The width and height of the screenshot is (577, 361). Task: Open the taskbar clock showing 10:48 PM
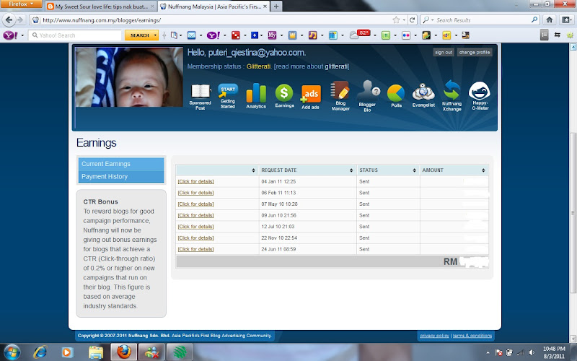click(x=554, y=352)
